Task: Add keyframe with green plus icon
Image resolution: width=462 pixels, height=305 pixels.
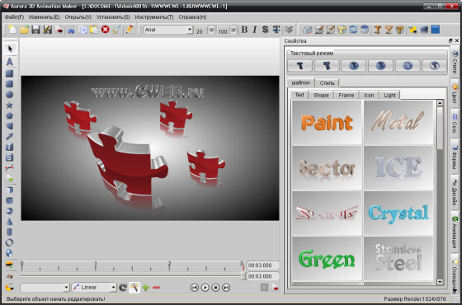Action: pos(146,288)
